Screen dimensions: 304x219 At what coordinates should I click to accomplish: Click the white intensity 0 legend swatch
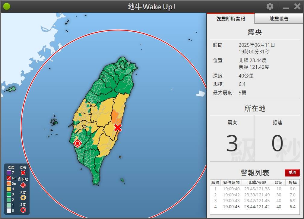tap(9, 211)
